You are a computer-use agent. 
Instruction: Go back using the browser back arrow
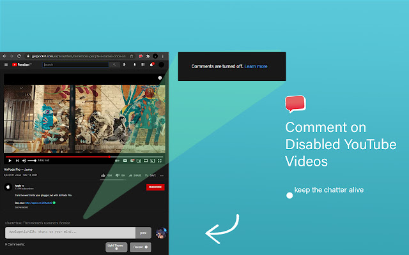pyautogui.click(x=4, y=56)
